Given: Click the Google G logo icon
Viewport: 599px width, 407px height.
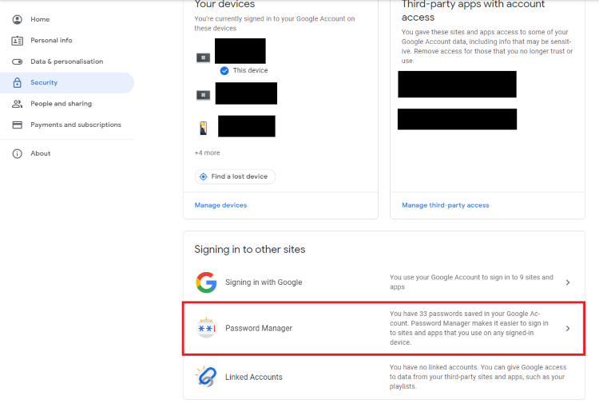Looking at the screenshot, I should click(x=206, y=283).
